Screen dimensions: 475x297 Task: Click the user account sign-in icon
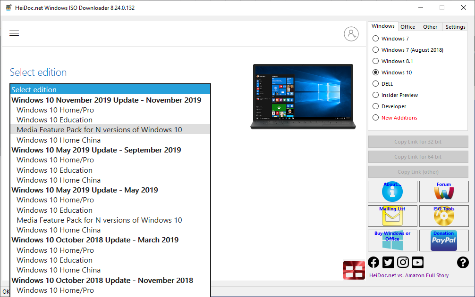click(x=351, y=34)
